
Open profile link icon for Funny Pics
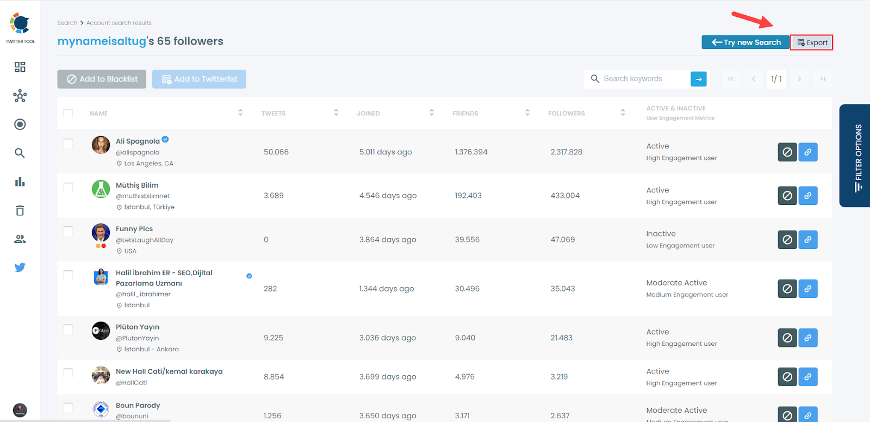(x=807, y=240)
